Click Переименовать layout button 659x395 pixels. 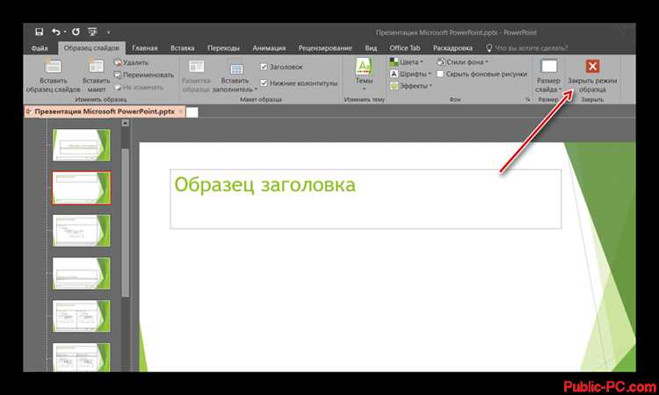point(144,75)
